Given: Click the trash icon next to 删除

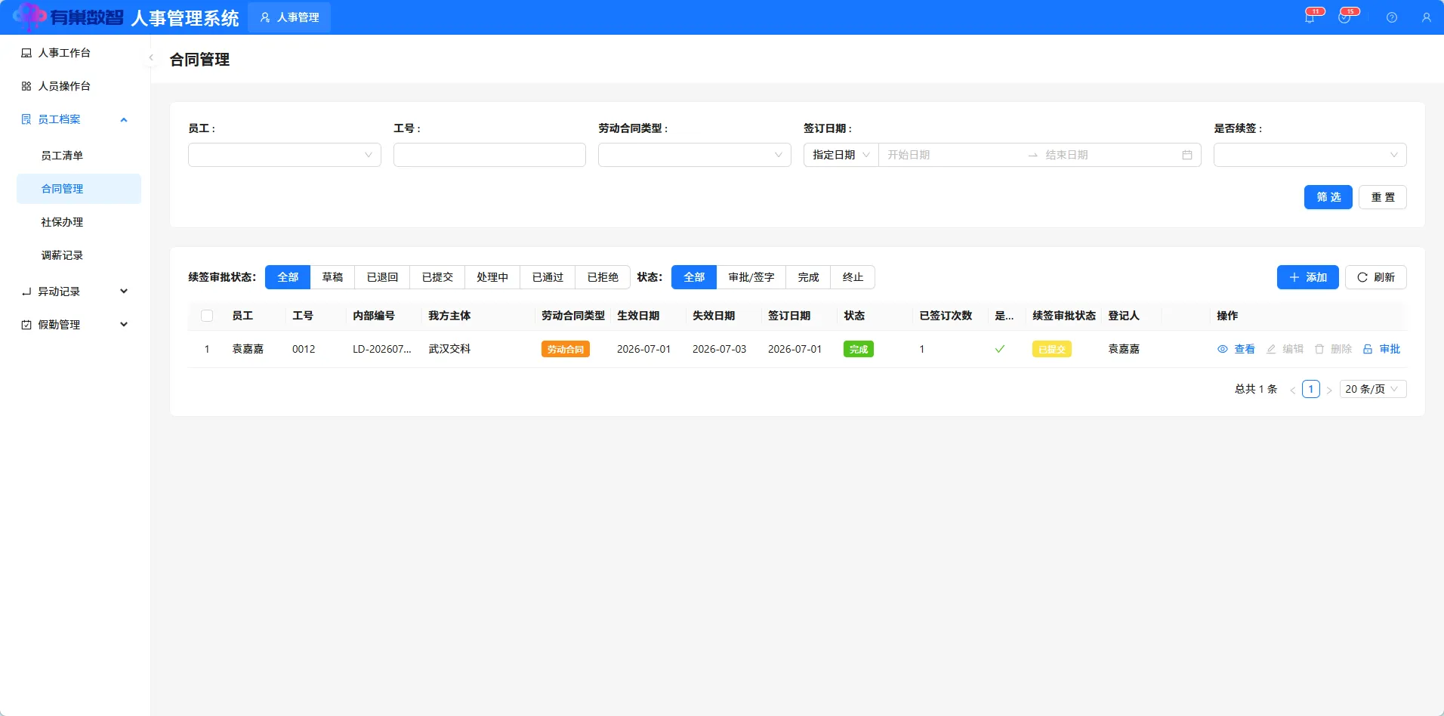Looking at the screenshot, I should click(1319, 349).
